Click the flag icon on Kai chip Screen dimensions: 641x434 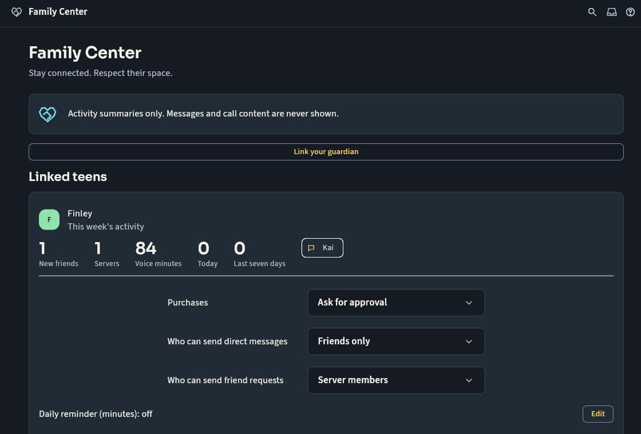[x=311, y=248]
